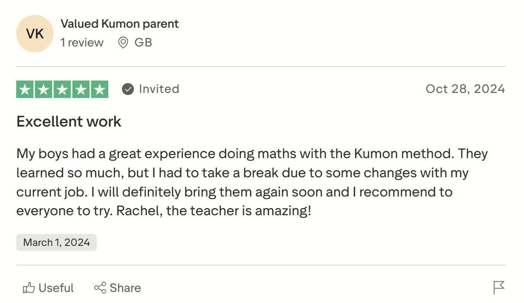Click the Invited label text
Image resolution: width=524 pixels, height=303 pixels.
click(158, 89)
